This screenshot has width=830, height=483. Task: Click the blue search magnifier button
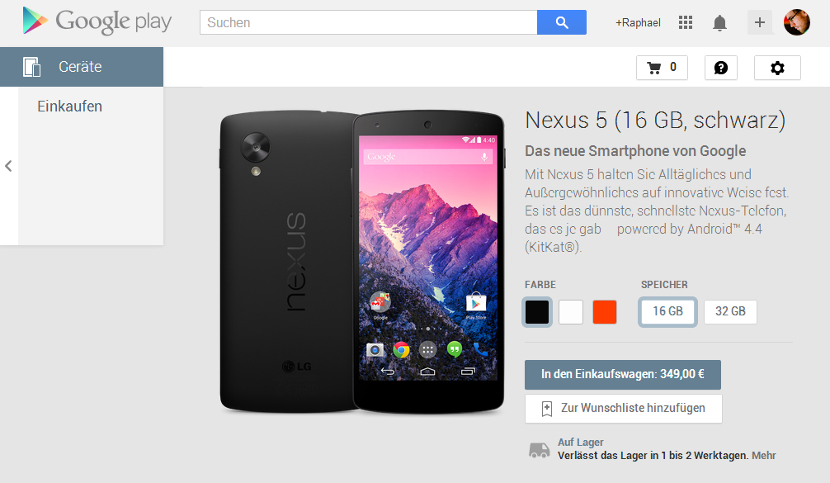click(x=562, y=22)
